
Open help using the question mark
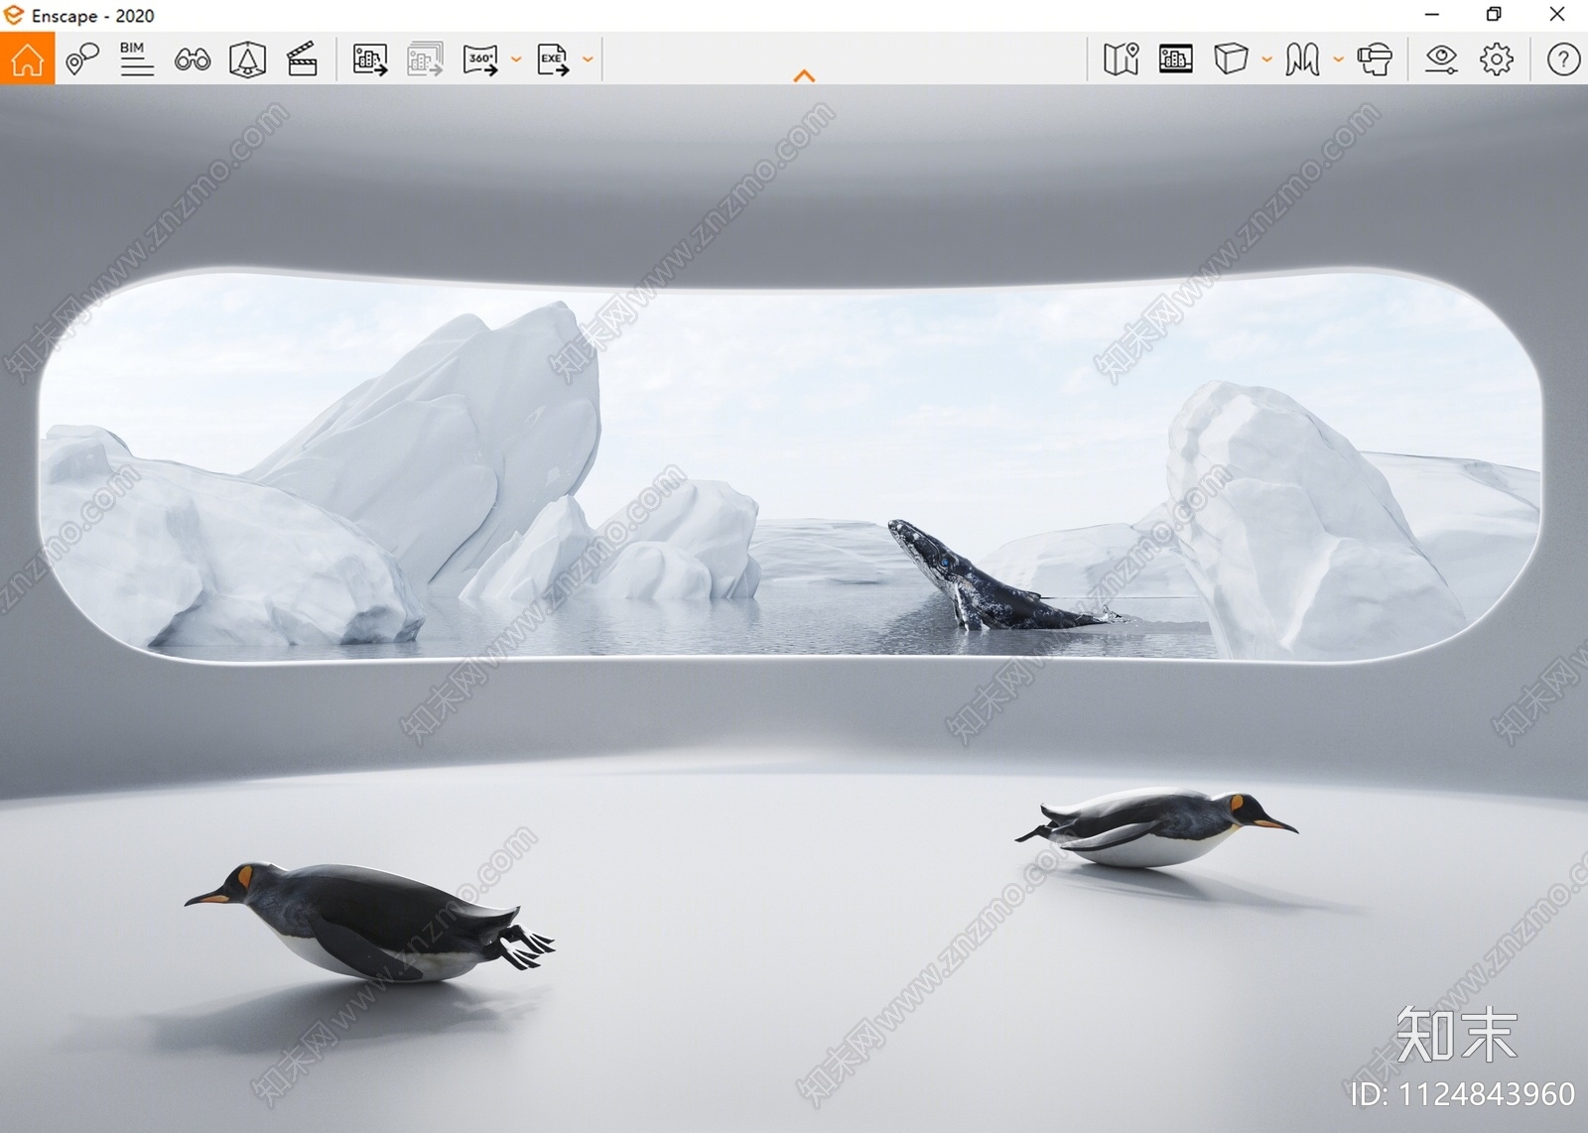[x=1563, y=60]
